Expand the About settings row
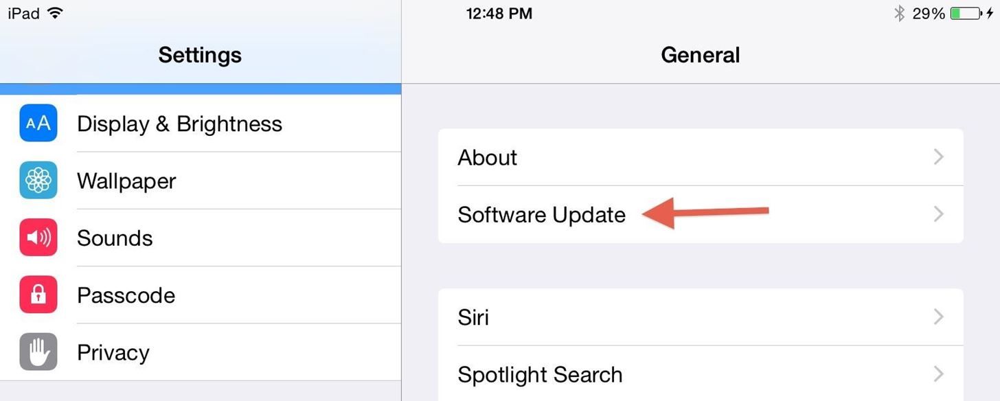This screenshot has width=1000, height=401. (938, 157)
